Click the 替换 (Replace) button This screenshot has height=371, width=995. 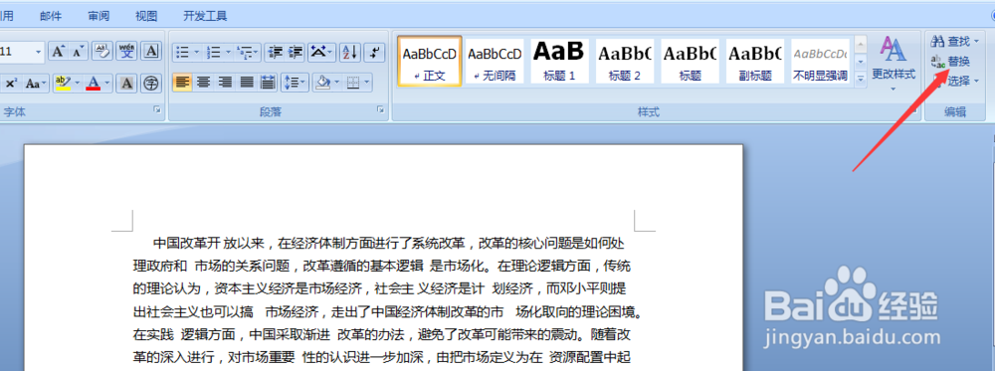[950, 62]
